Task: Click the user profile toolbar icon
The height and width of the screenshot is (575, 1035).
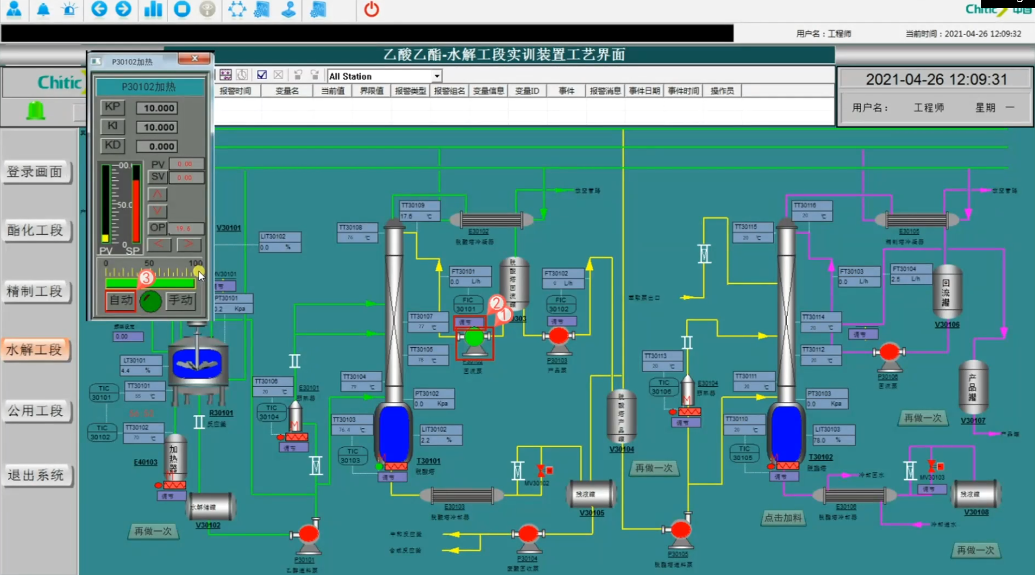Action: coord(14,10)
